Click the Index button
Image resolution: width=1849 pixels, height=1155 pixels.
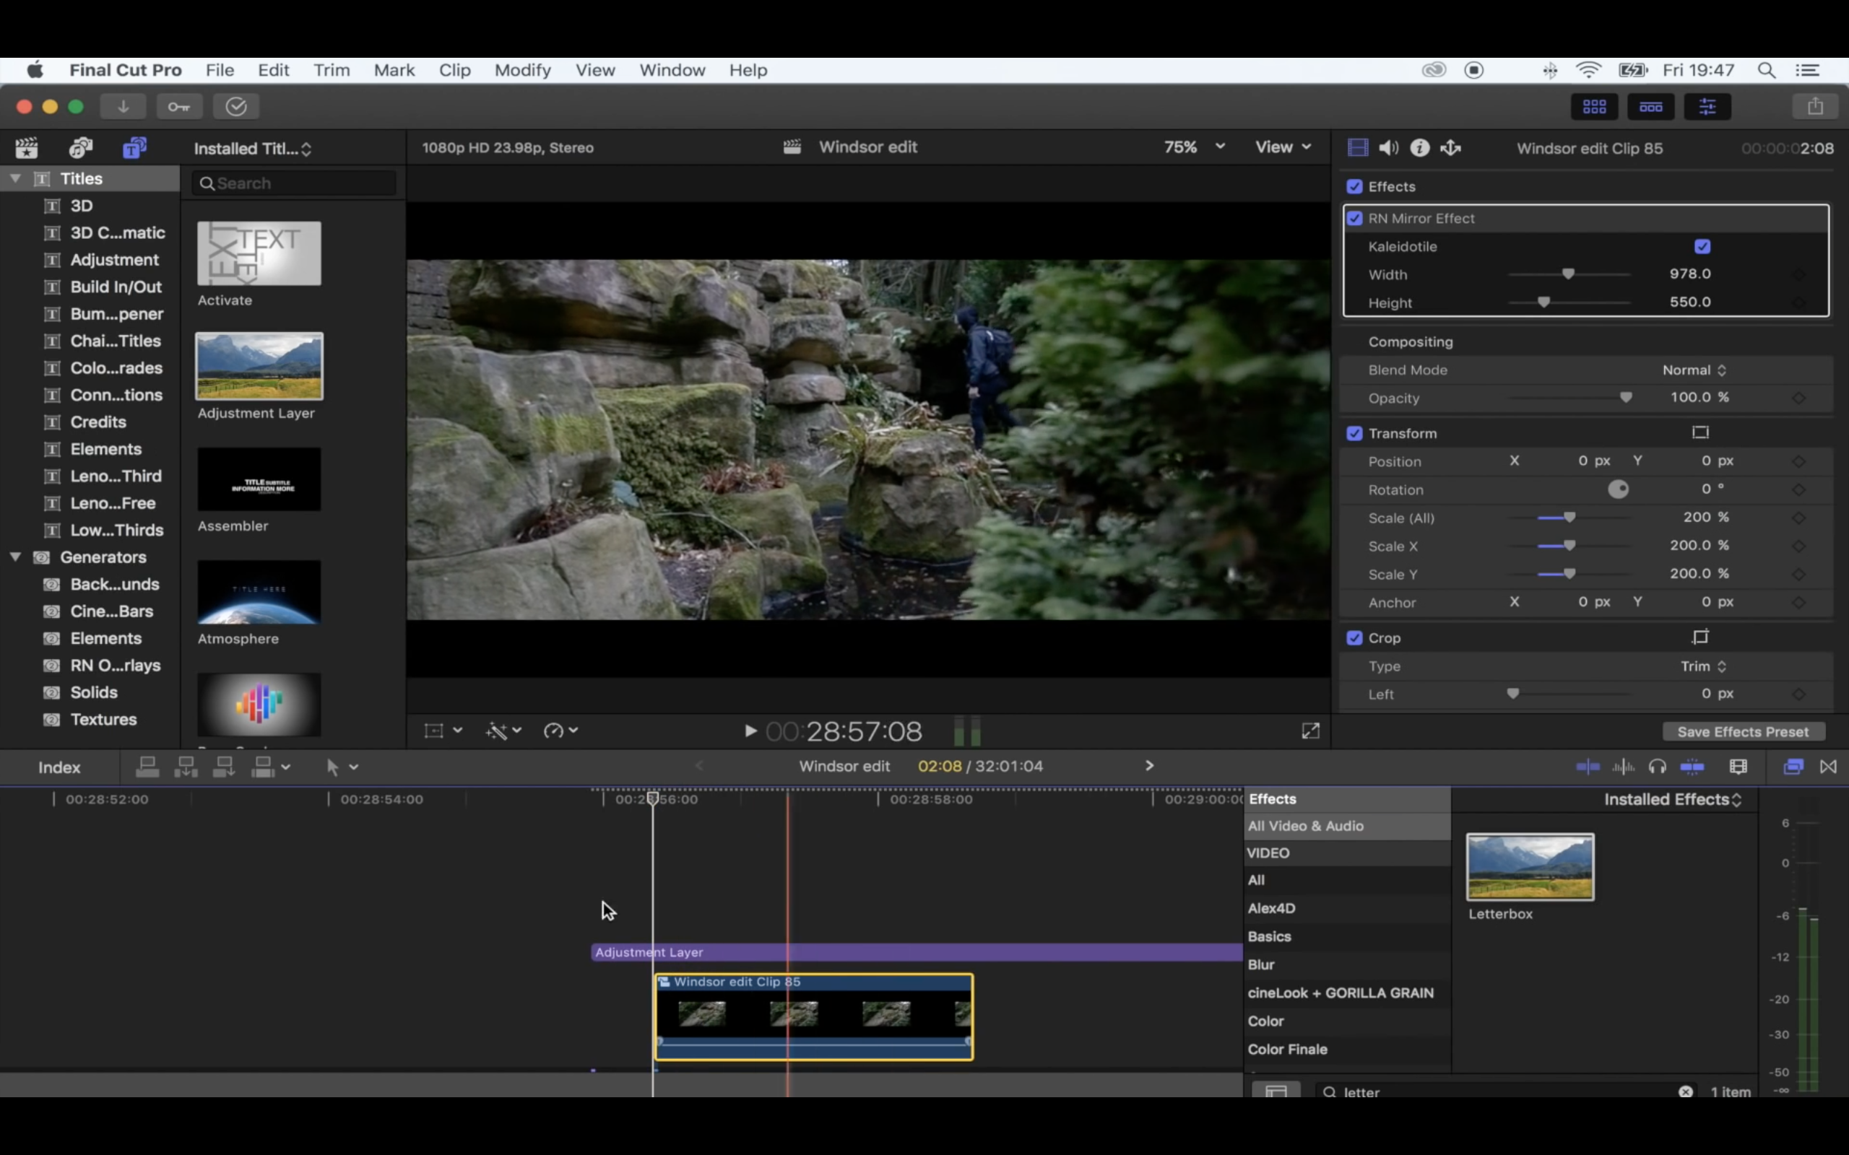click(x=59, y=767)
